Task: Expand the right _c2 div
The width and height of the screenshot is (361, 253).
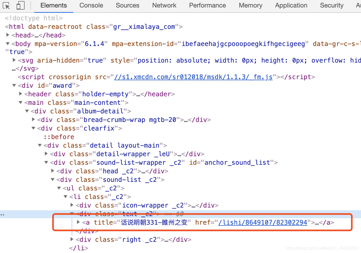Action: pyautogui.click(x=72, y=239)
